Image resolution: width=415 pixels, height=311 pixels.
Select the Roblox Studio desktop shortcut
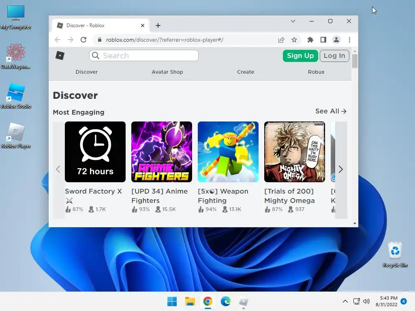coord(16,96)
